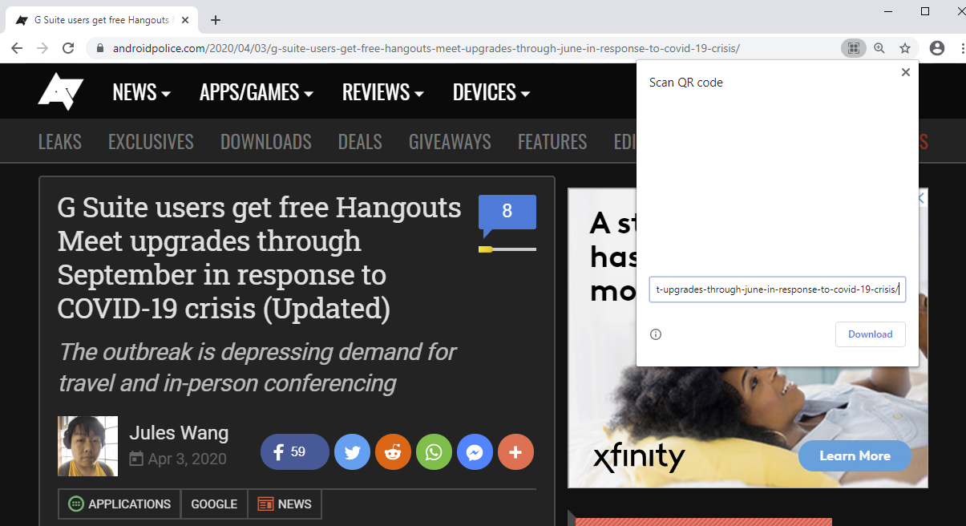Share the article via WhatsApp
Screen dimensions: 966x526
434,452
